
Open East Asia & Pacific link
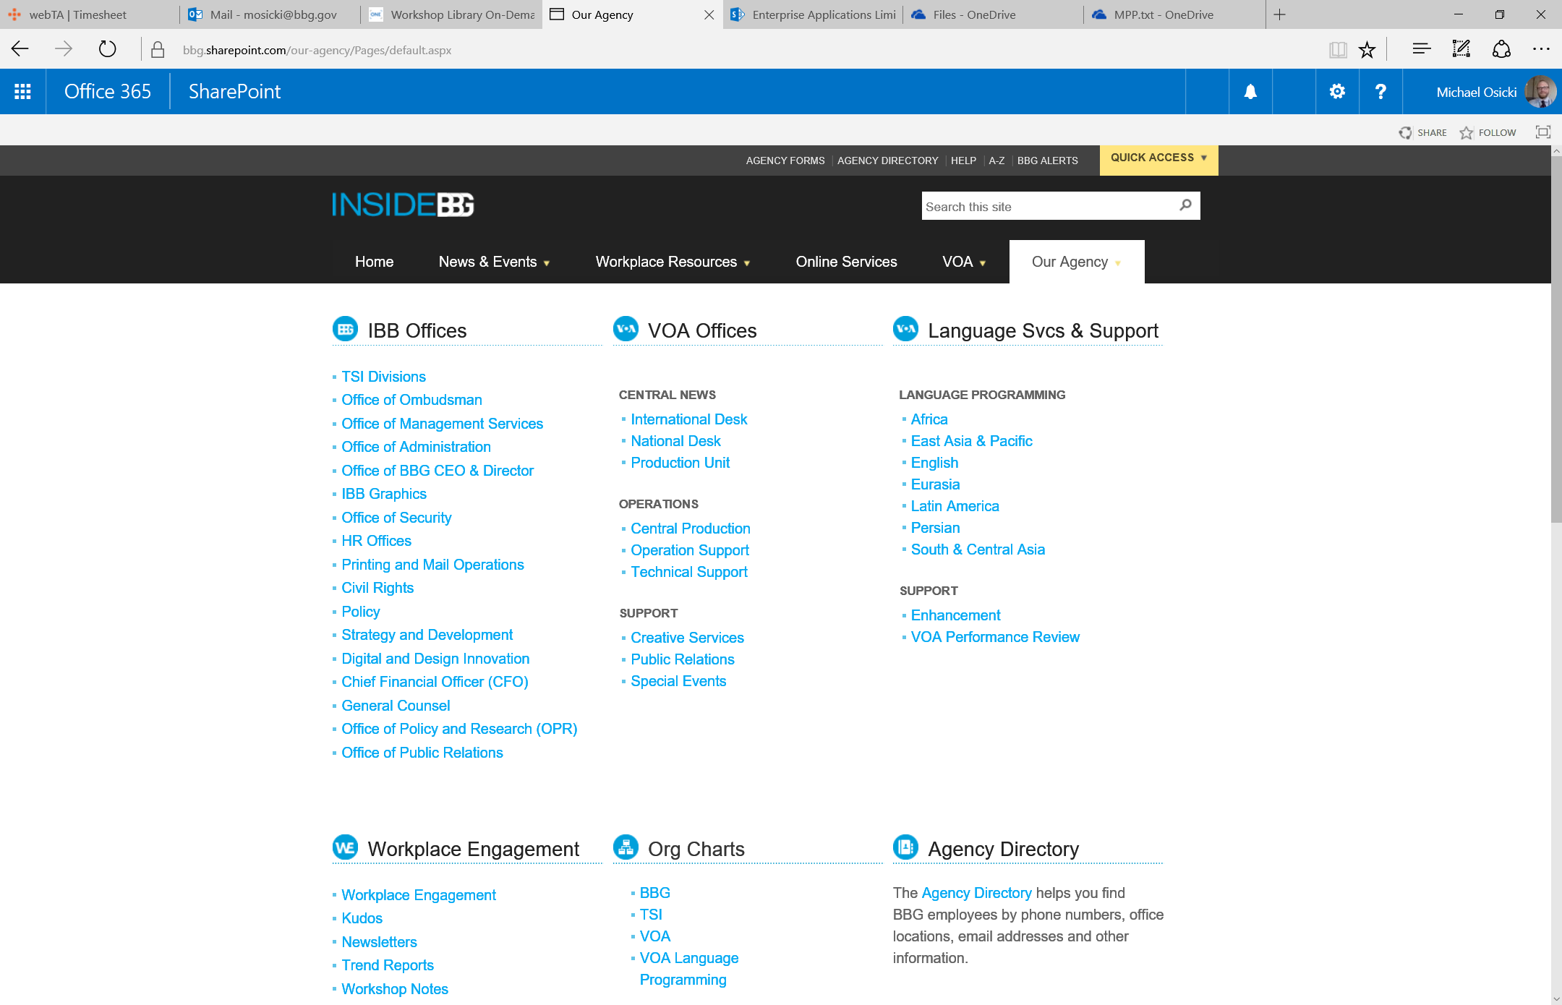click(x=971, y=441)
